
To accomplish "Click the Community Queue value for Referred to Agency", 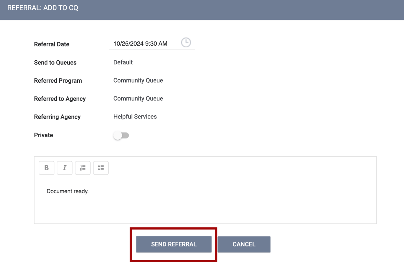I will (138, 98).
